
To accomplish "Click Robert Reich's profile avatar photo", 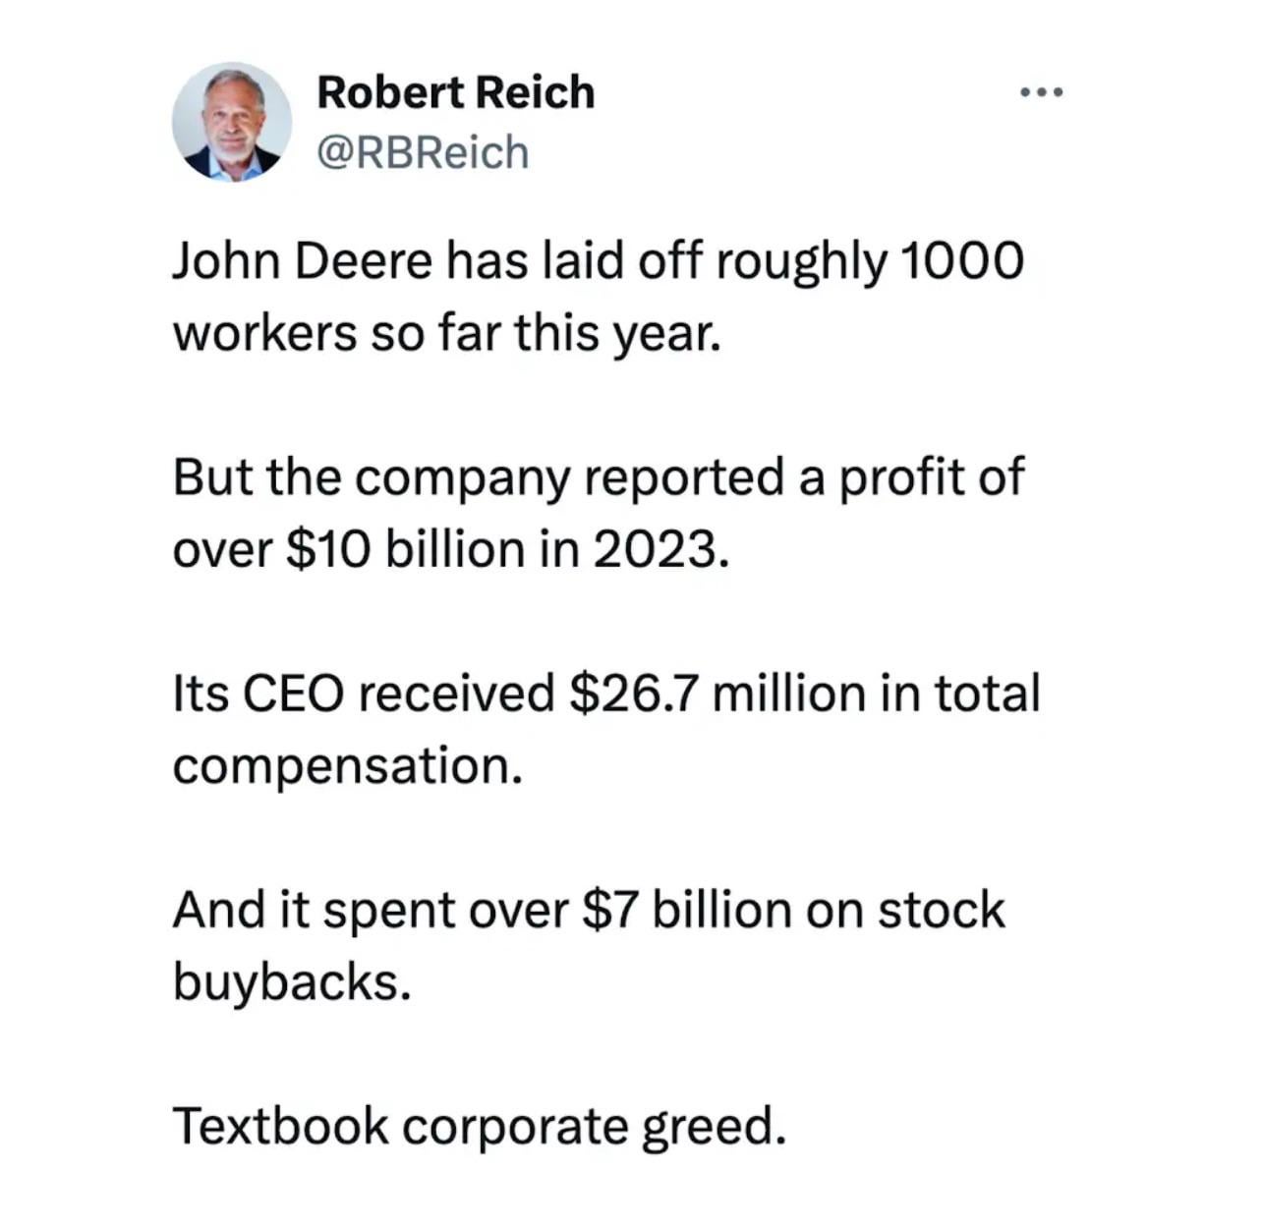I will point(232,122).
